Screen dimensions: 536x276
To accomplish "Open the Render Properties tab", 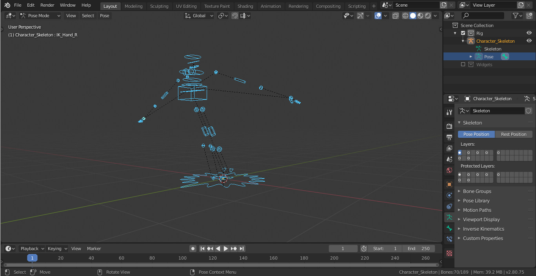I will pos(449,126).
